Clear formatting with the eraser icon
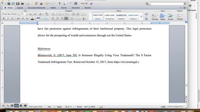200x112 pixels. coord(47,14)
